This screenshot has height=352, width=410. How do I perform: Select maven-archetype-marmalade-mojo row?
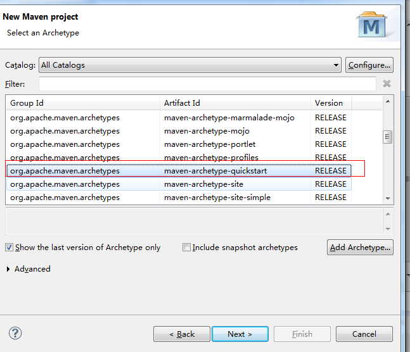click(x=179, y=118)
